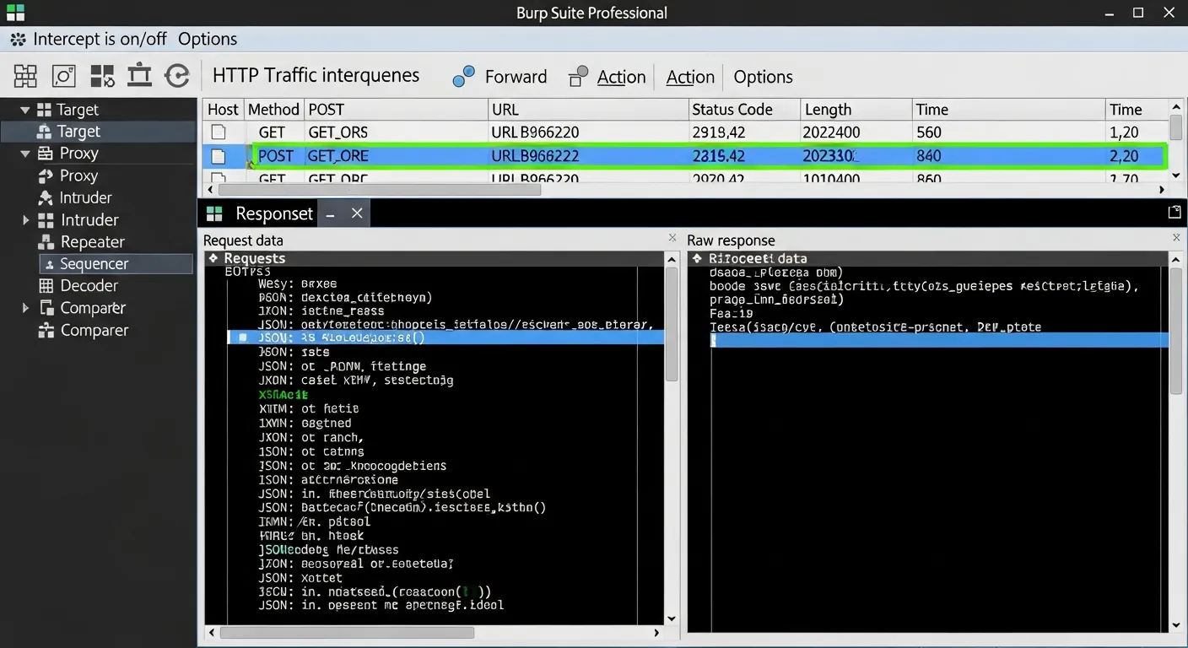Expand the Intruder tree node

tap(25, 220)
